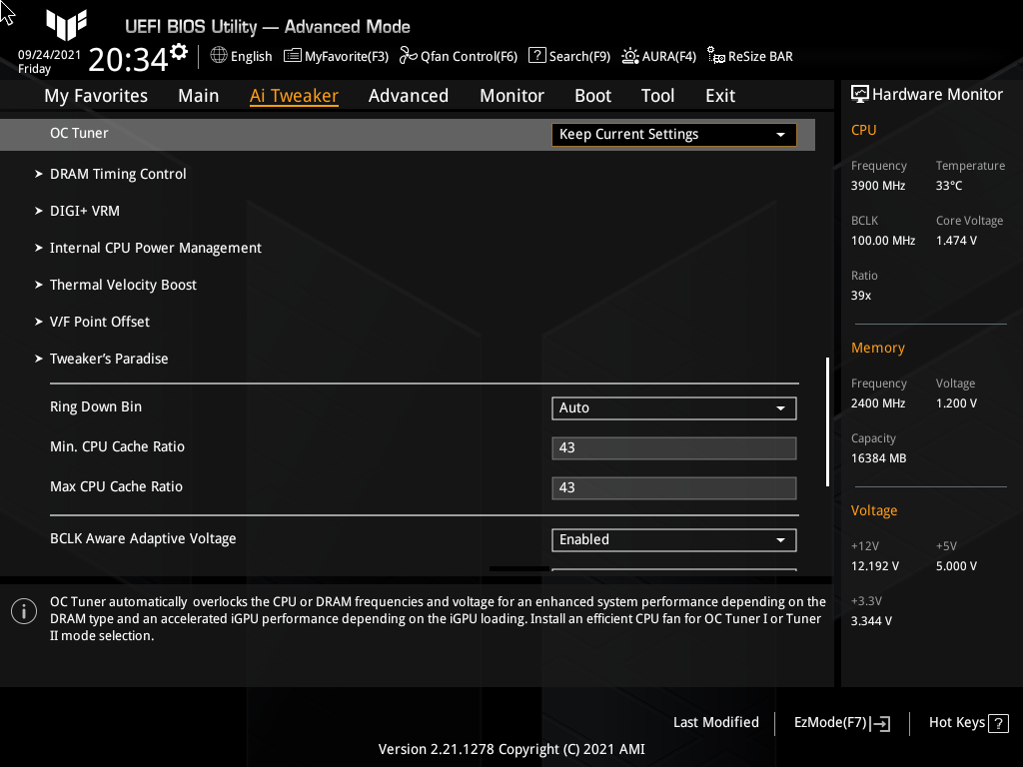Image resolution: width=1023 pixels, height=767 pixels.
Task: Click the TUF logo at top left
Action: 66,25
